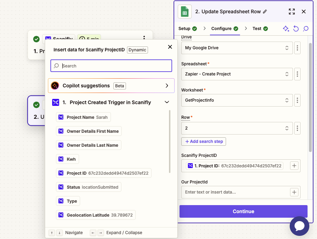Click the Continue button
The image size is (317, 239).
coord(244,211)
